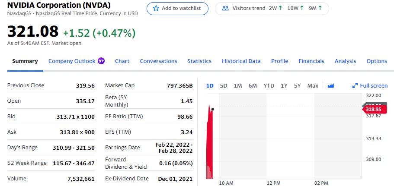The width and height of the screenshot is (394, 186).
Task: Click the 322.00 price axis label
Action: tap(374, 95)
